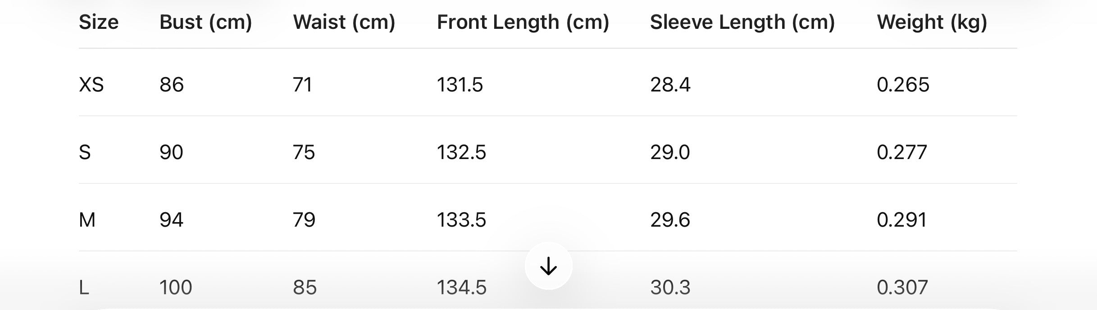The height and width of the screenshot is (310, 1097).
Task: Click the Front Length (cm) header
Action: click(523, 22)
